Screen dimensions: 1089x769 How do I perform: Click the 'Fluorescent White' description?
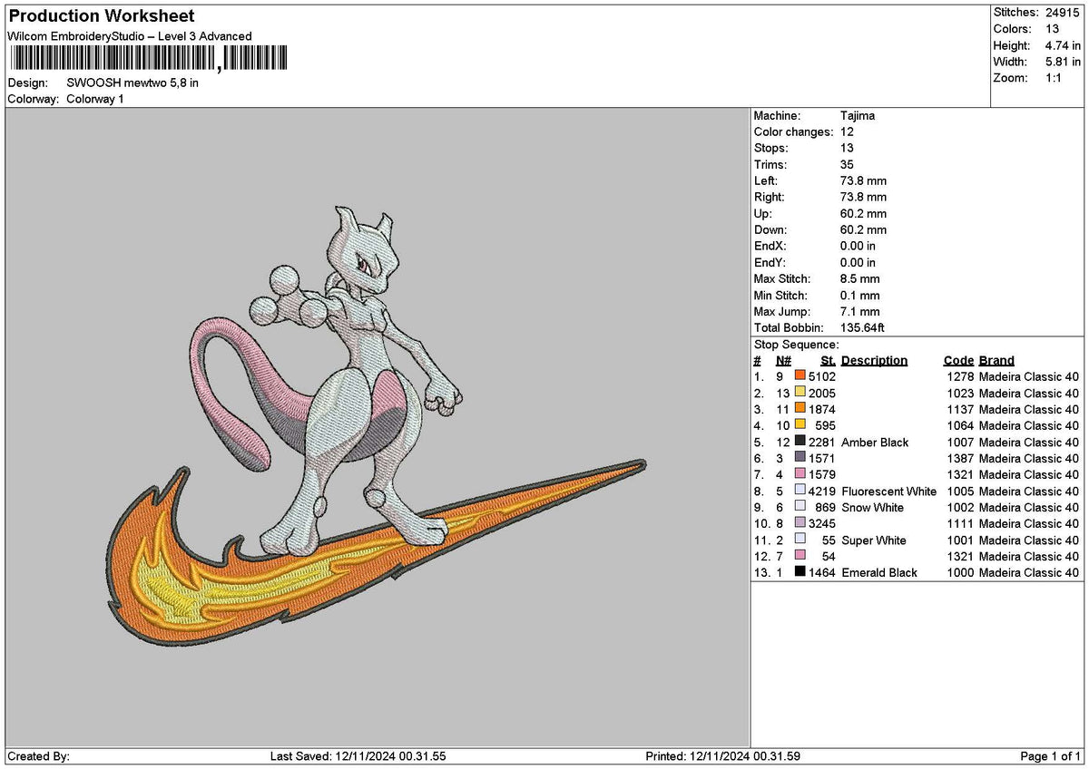(x=889, y=492)
